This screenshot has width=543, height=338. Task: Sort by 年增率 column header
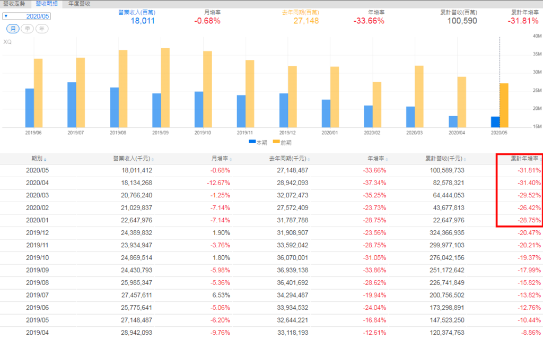[378, 159]
